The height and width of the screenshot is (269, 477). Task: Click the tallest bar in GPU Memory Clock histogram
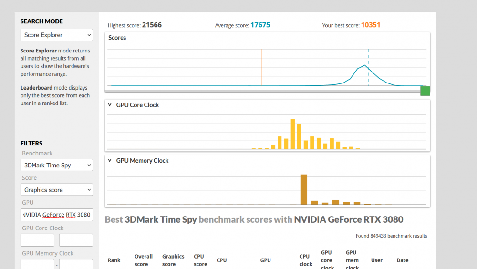point(303,189)
